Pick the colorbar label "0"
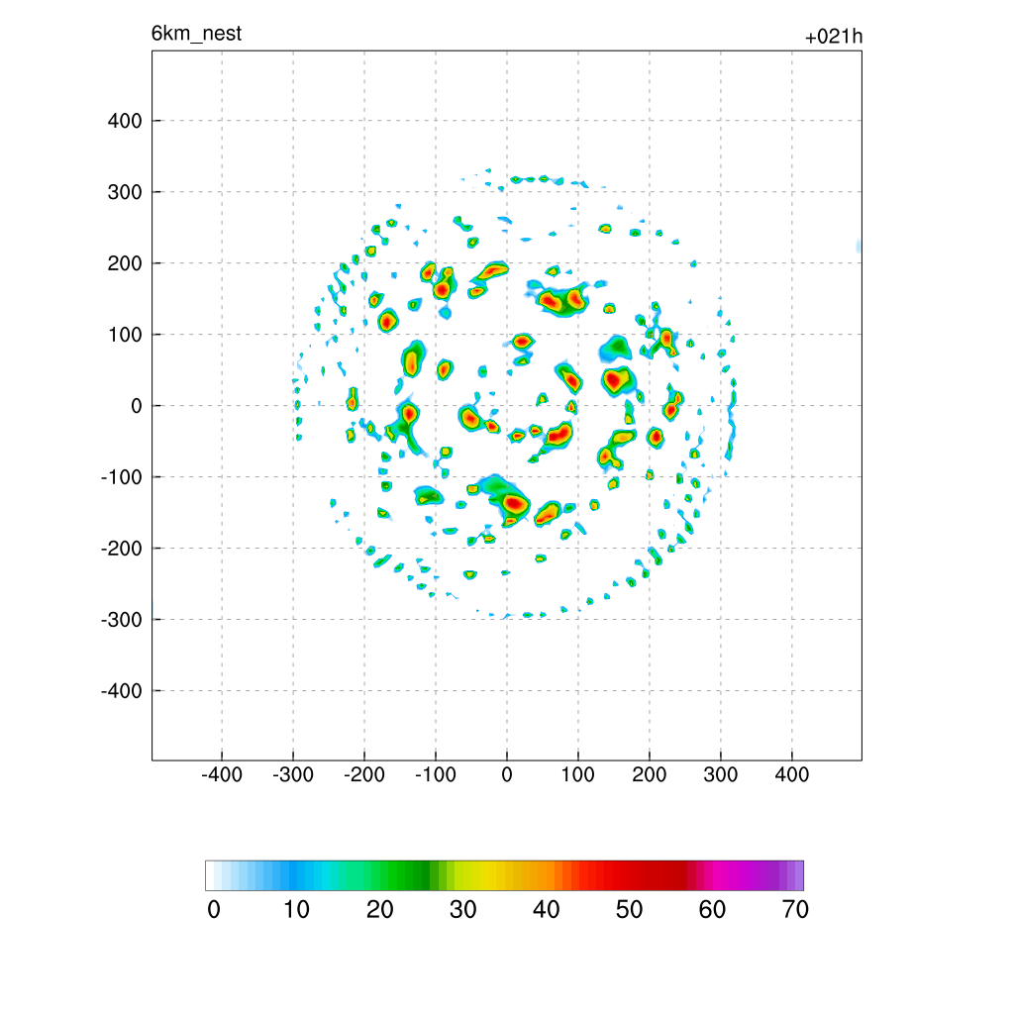Viewport: 1014px width, 1014px height. click(214, 910)
